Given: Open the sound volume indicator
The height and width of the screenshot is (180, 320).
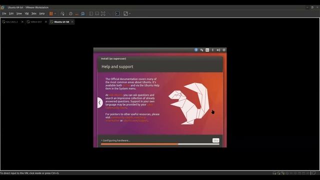Looking at the screenshot, I should 218,50.
